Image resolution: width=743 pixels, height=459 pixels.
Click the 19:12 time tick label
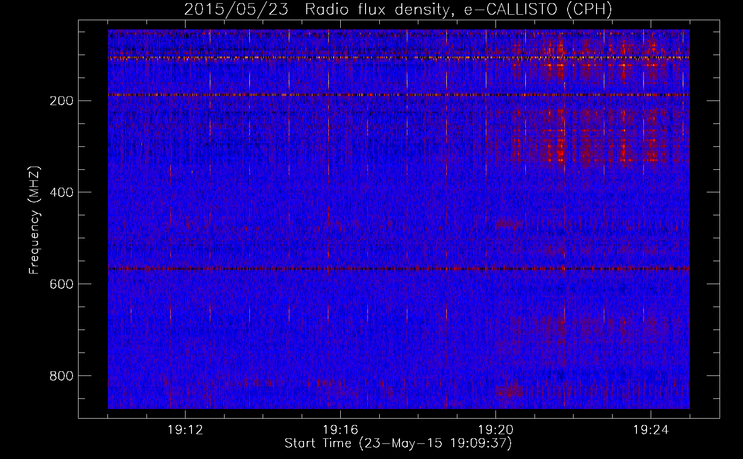point(185,430)
